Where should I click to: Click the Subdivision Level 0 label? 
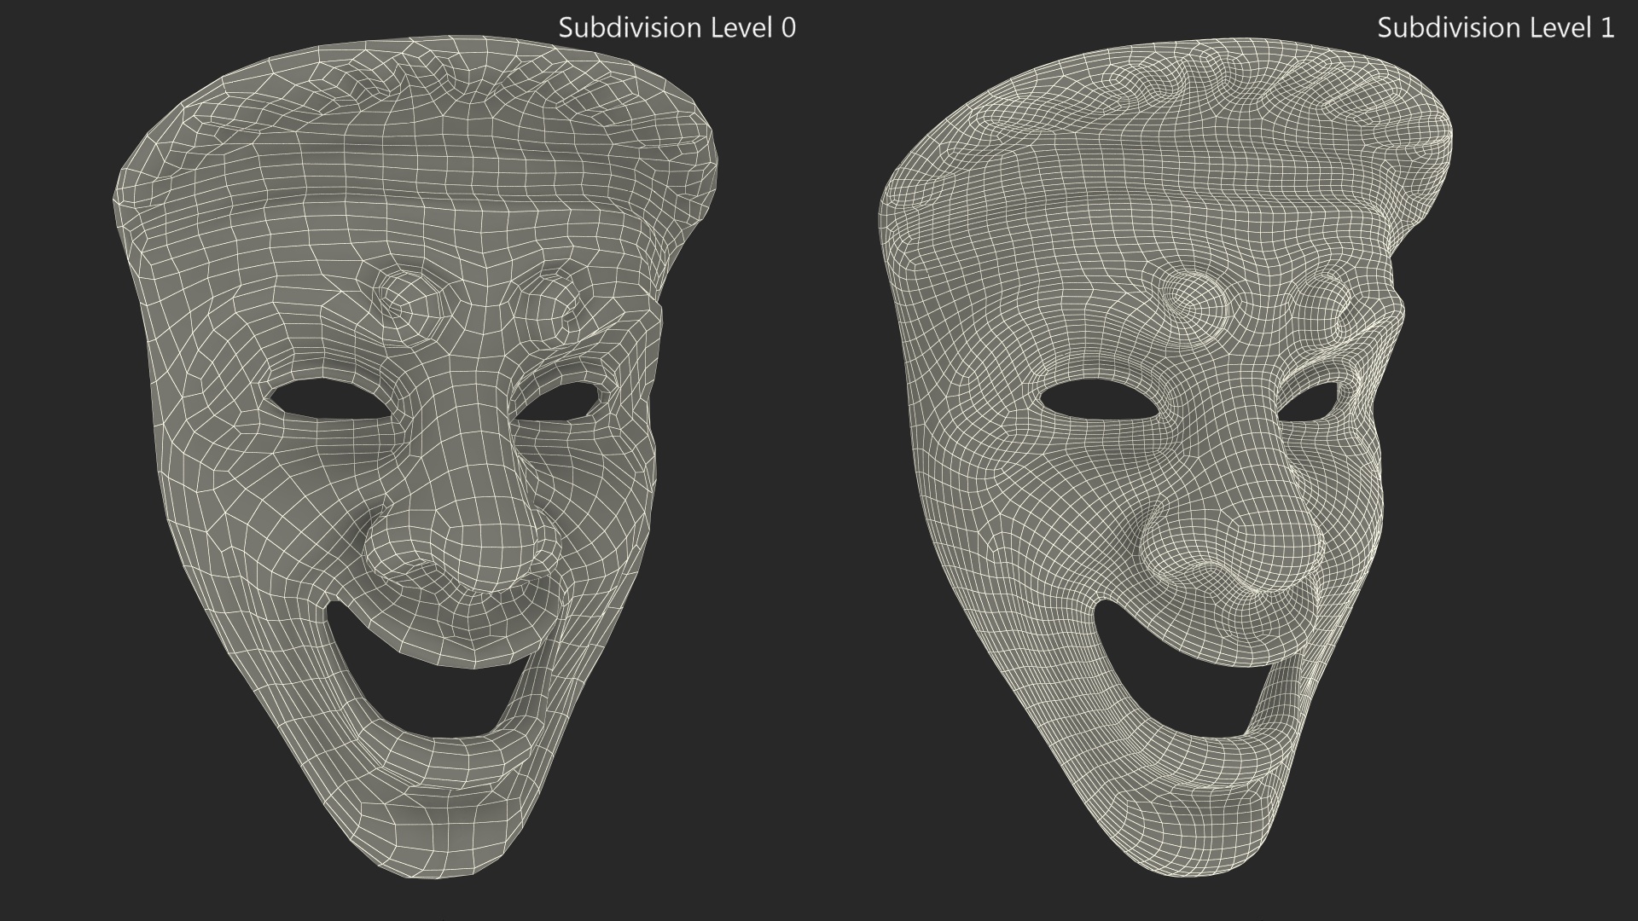tap(677, 27)
